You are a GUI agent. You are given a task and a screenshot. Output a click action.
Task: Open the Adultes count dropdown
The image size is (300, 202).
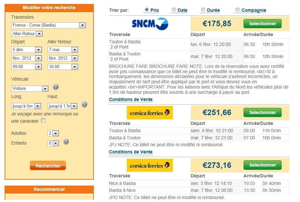(x=53, y=133)
